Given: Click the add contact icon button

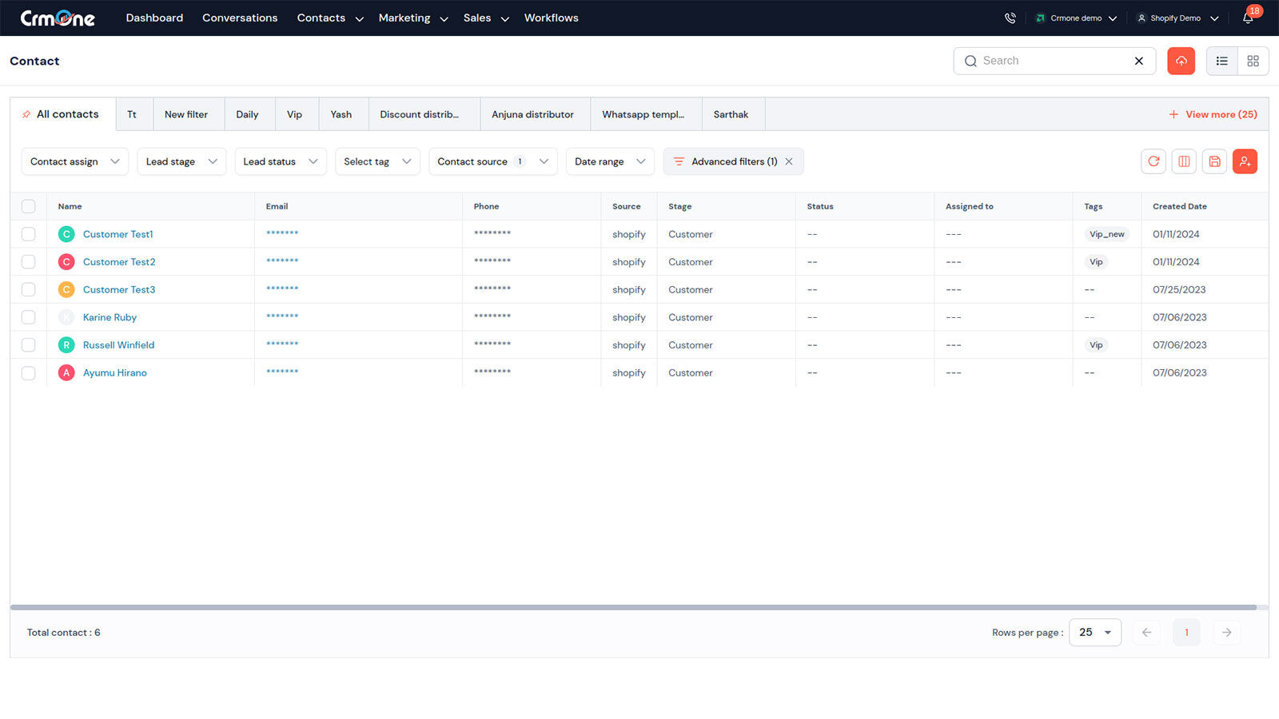Looking at the screenshot, I should [1245, 161].
